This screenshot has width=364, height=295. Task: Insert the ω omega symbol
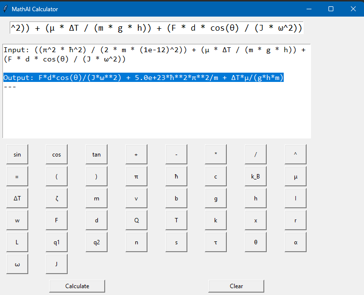click(17, 264)
